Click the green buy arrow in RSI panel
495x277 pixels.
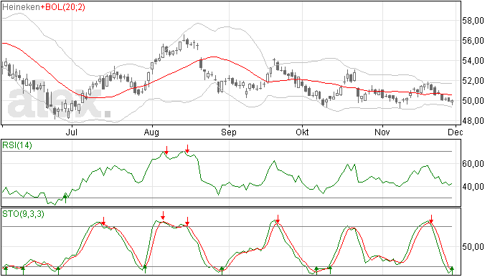[65, 199]
